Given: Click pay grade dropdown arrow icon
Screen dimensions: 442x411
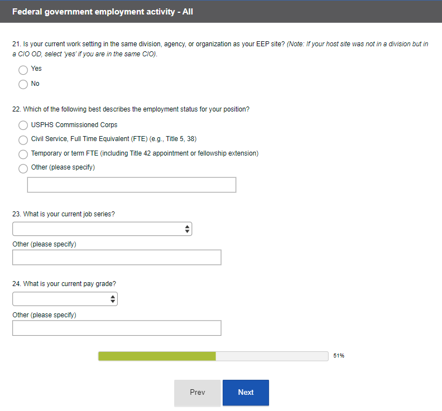Looking at the screenshot, I should 113,299.
